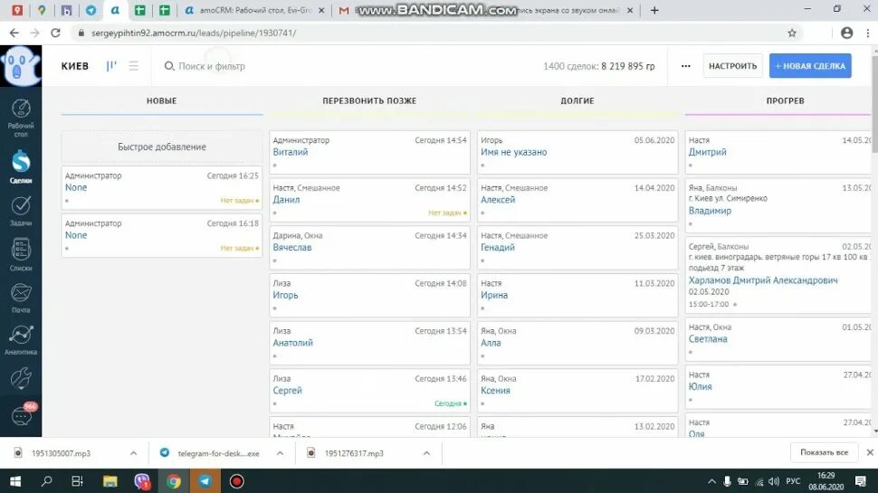Image resolution: width=878 pixels, height=493 pixels.
Task: Open deal Виталий
Action: 290,152
